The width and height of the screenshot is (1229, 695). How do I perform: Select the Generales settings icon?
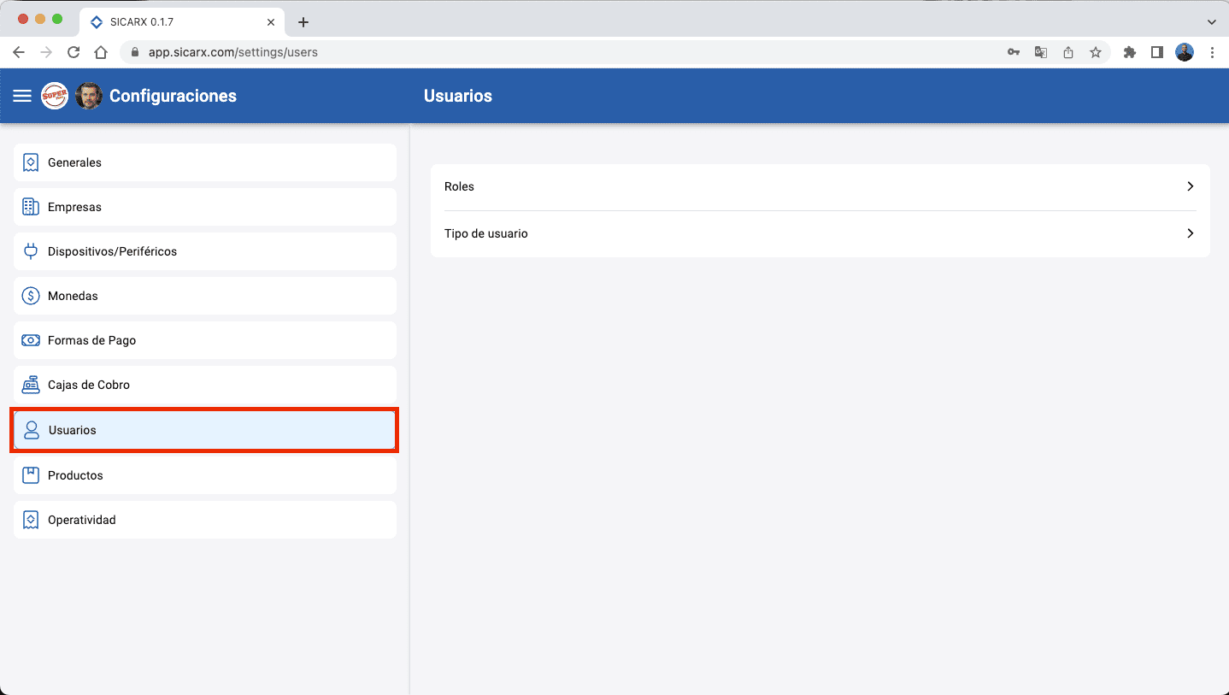coord(31,162)
